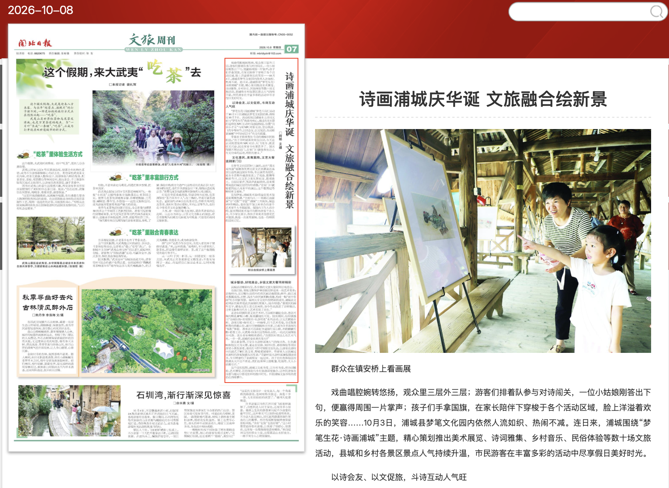The image size is (669, 488).
Task: Click the large article title 诗画浦城庆华诞 文旅融合绘新景
Action: click(483, 99)
